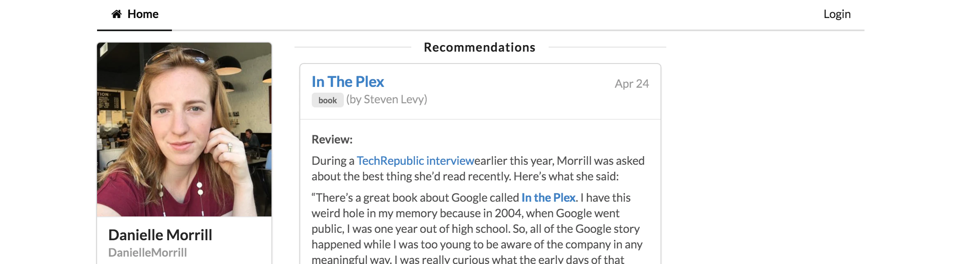This screenshot has width=955, height=264.
Task: Click the Apr 24 date
Action: click(x=631, y=84)
